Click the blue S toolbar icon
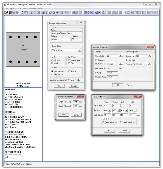The image size is (163, 169). [89, 13]
